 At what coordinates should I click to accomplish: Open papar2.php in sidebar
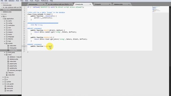pos(13,64)
